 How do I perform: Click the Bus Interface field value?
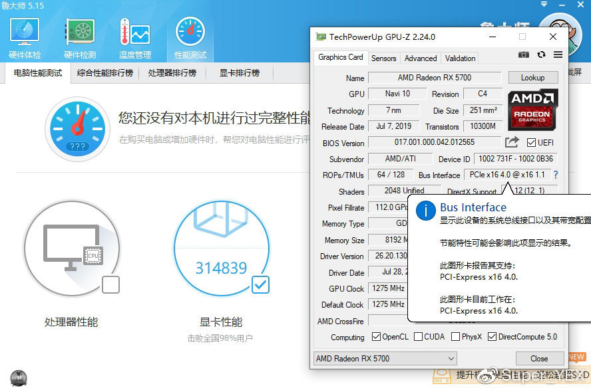click(x=507, y=175)
